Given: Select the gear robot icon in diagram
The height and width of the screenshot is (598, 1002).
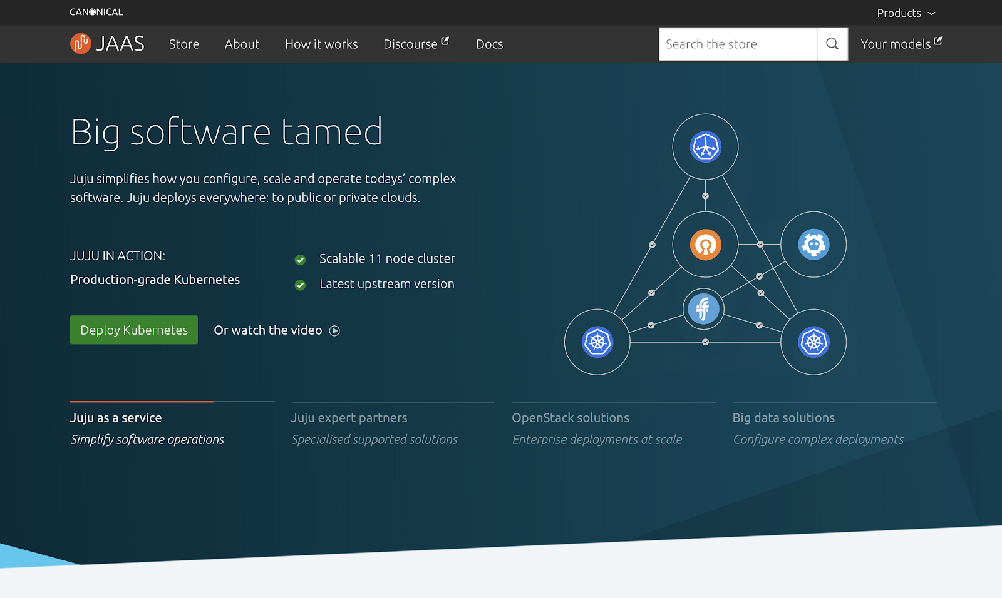Looking at the screenshot, I should tap(814, 245).
